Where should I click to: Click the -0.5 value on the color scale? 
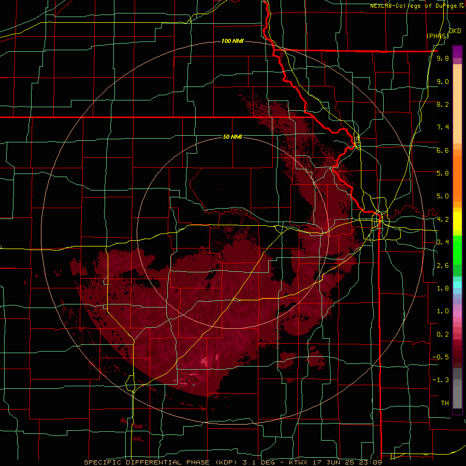pos(441,357)
